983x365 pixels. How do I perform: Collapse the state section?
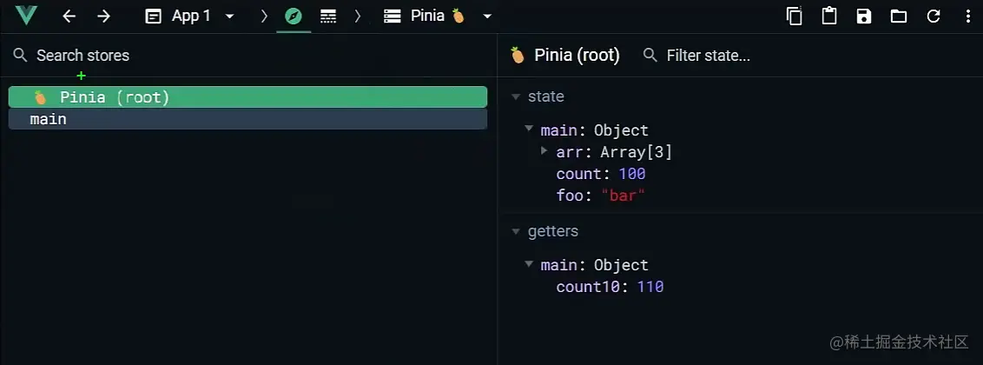pyautogui.click(x=517, y=96)
